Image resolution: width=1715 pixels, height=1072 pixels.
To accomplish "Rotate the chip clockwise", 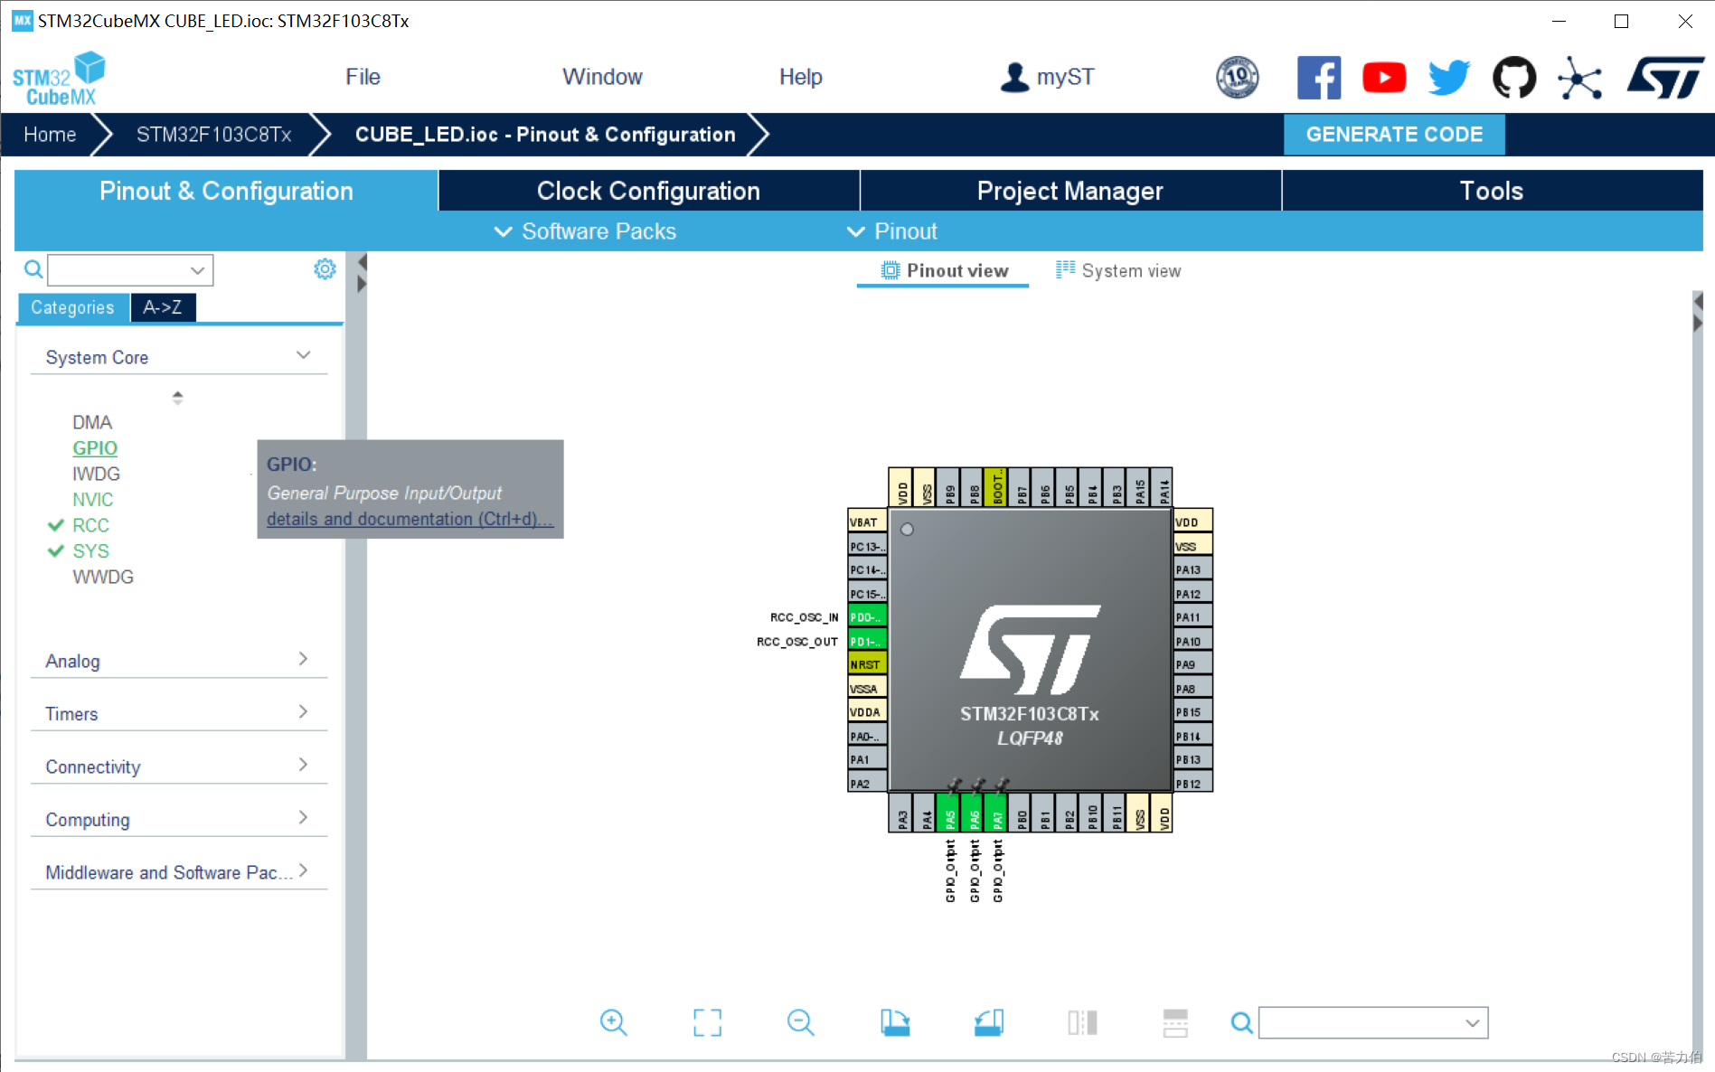I will [895, 1022].
